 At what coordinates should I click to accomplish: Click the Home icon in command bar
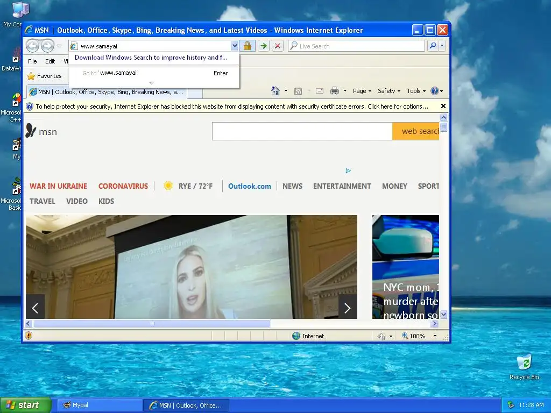point(275,91)
